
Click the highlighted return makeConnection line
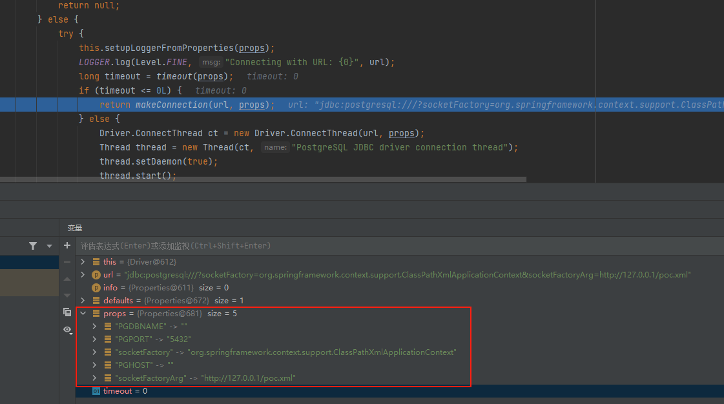pos(362,105)
